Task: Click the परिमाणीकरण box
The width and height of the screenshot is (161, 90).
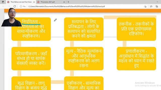Action: (x=31, y=58)
